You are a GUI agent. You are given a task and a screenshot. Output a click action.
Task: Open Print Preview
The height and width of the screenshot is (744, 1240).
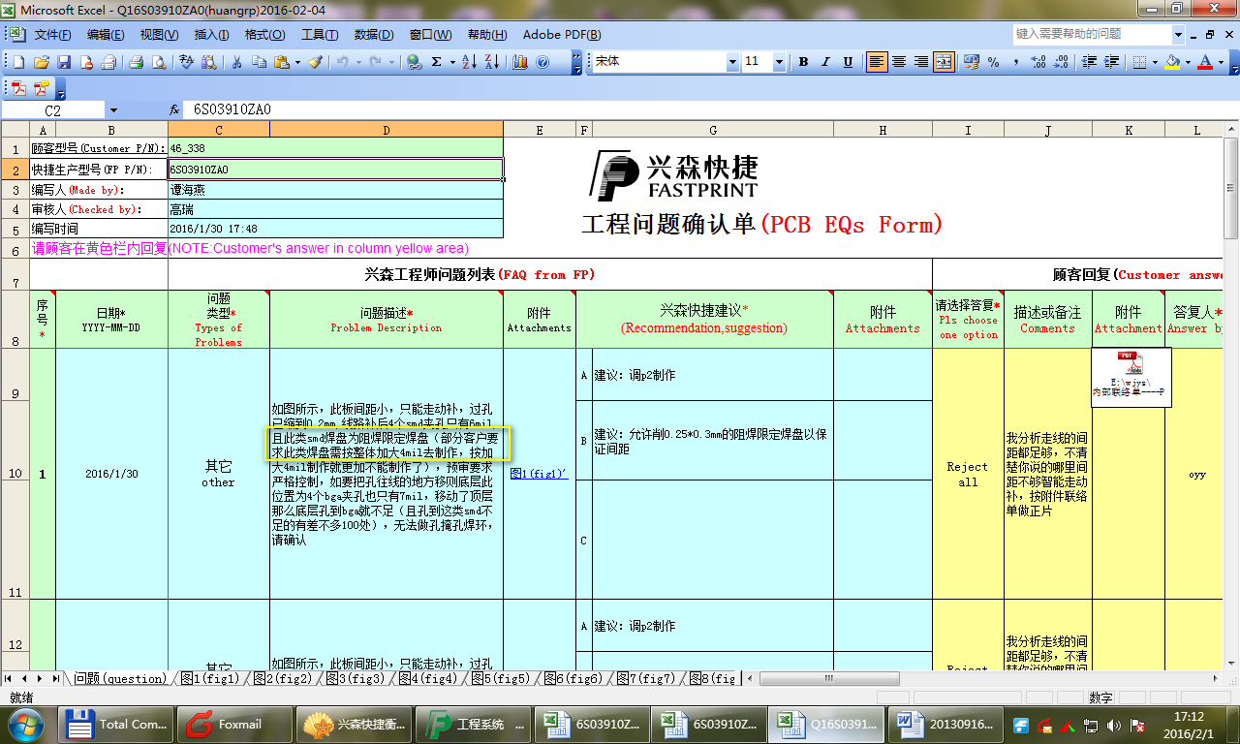[x=158, y=62]
